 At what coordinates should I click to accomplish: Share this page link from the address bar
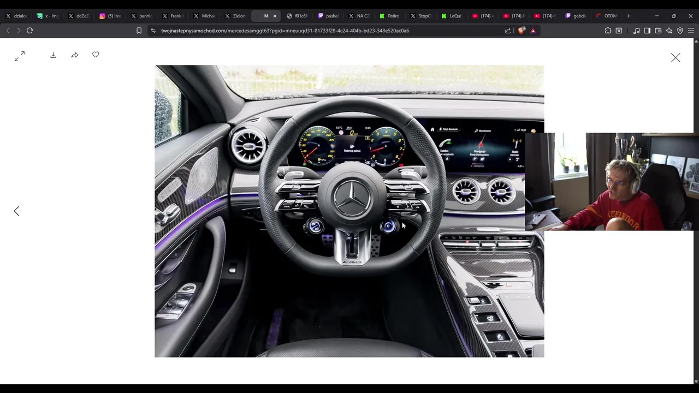point(508,31)
